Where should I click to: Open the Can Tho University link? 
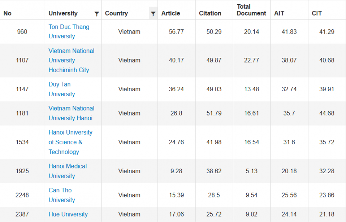pyautogui.click(x=61, y=195)
